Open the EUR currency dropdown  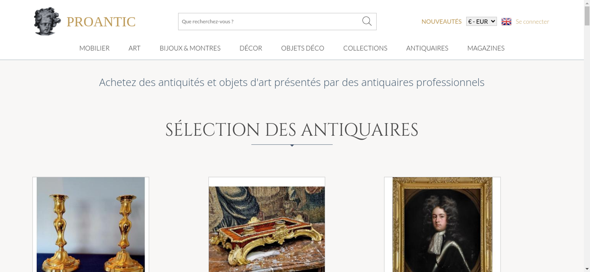point(481,22)
